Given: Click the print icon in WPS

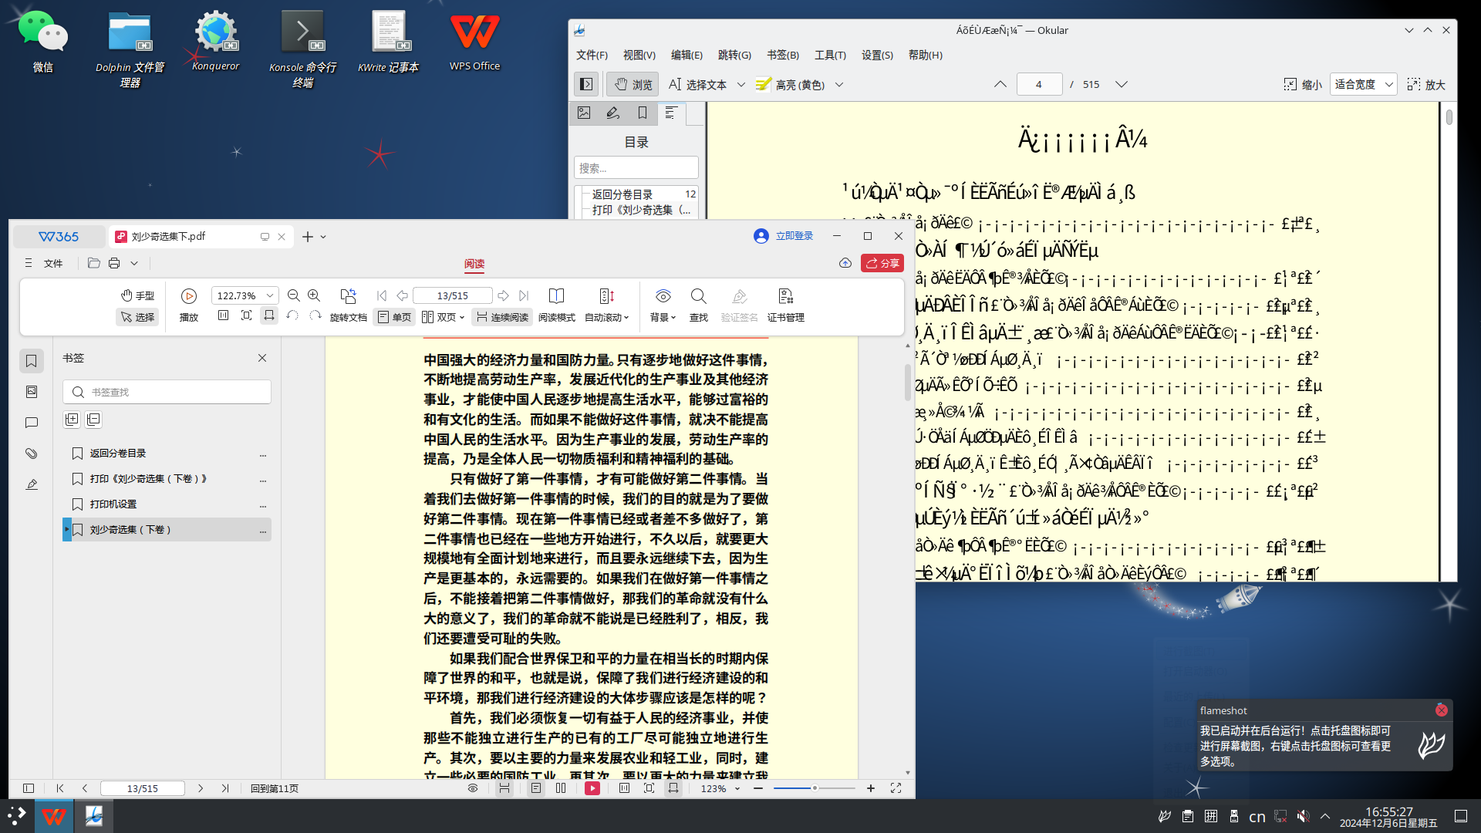Looking at the screenshot, I should coord(114,263).
